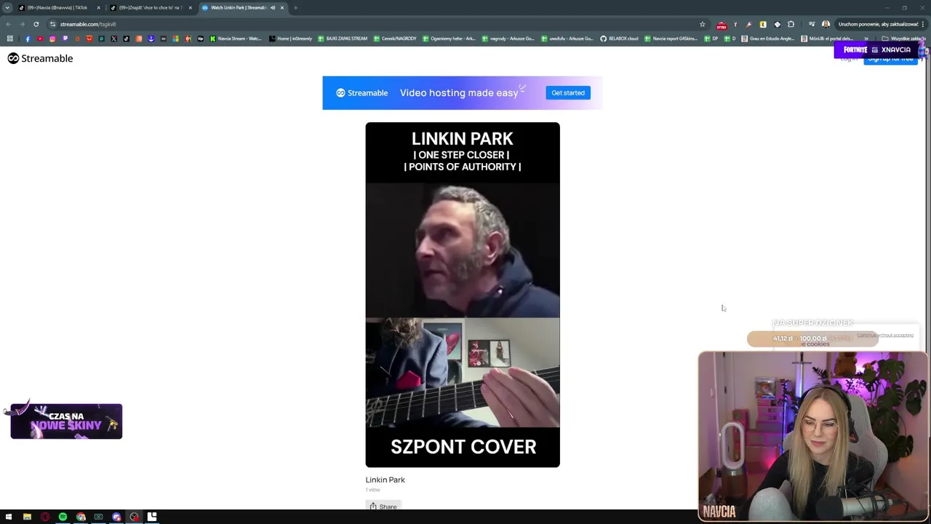Close the Navcia TikTok tab

click(98, 7)
